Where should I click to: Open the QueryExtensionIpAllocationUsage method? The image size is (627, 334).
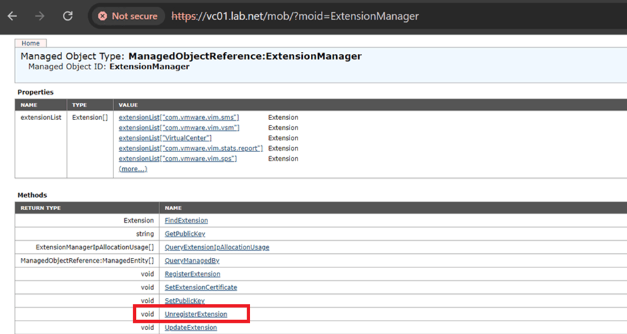coord(217,247)
